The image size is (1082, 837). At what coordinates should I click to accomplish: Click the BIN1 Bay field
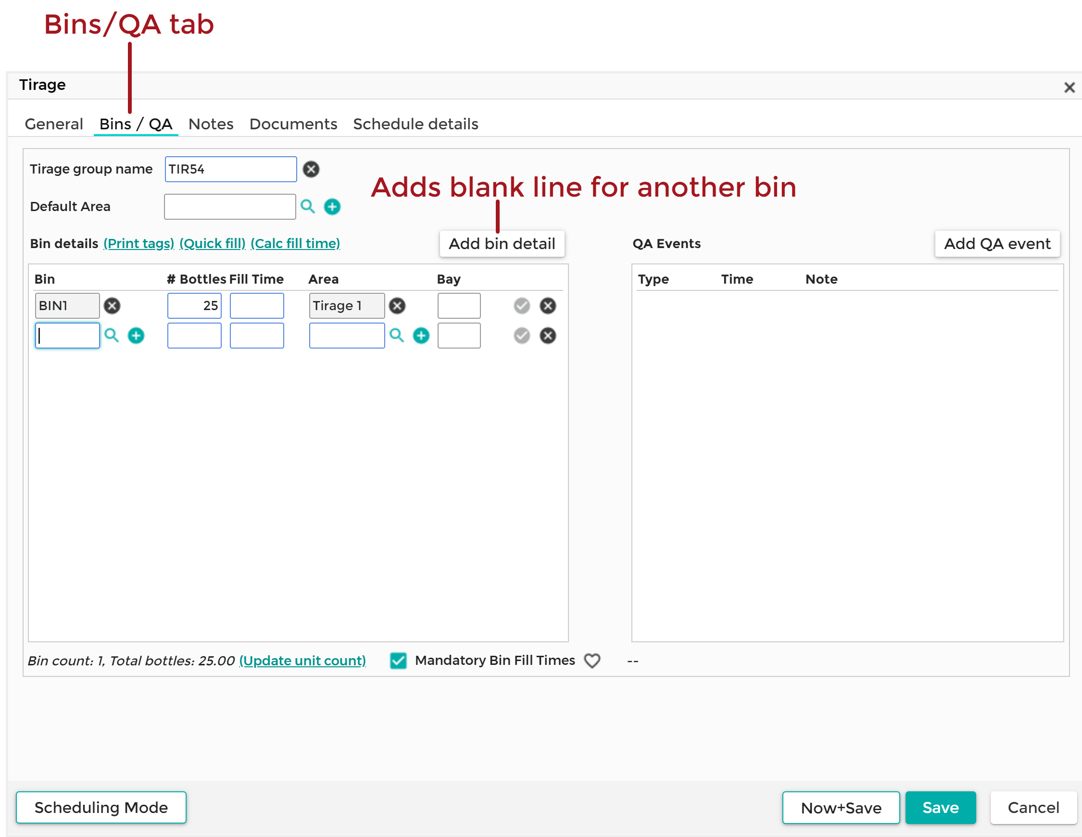click(459, 306)
